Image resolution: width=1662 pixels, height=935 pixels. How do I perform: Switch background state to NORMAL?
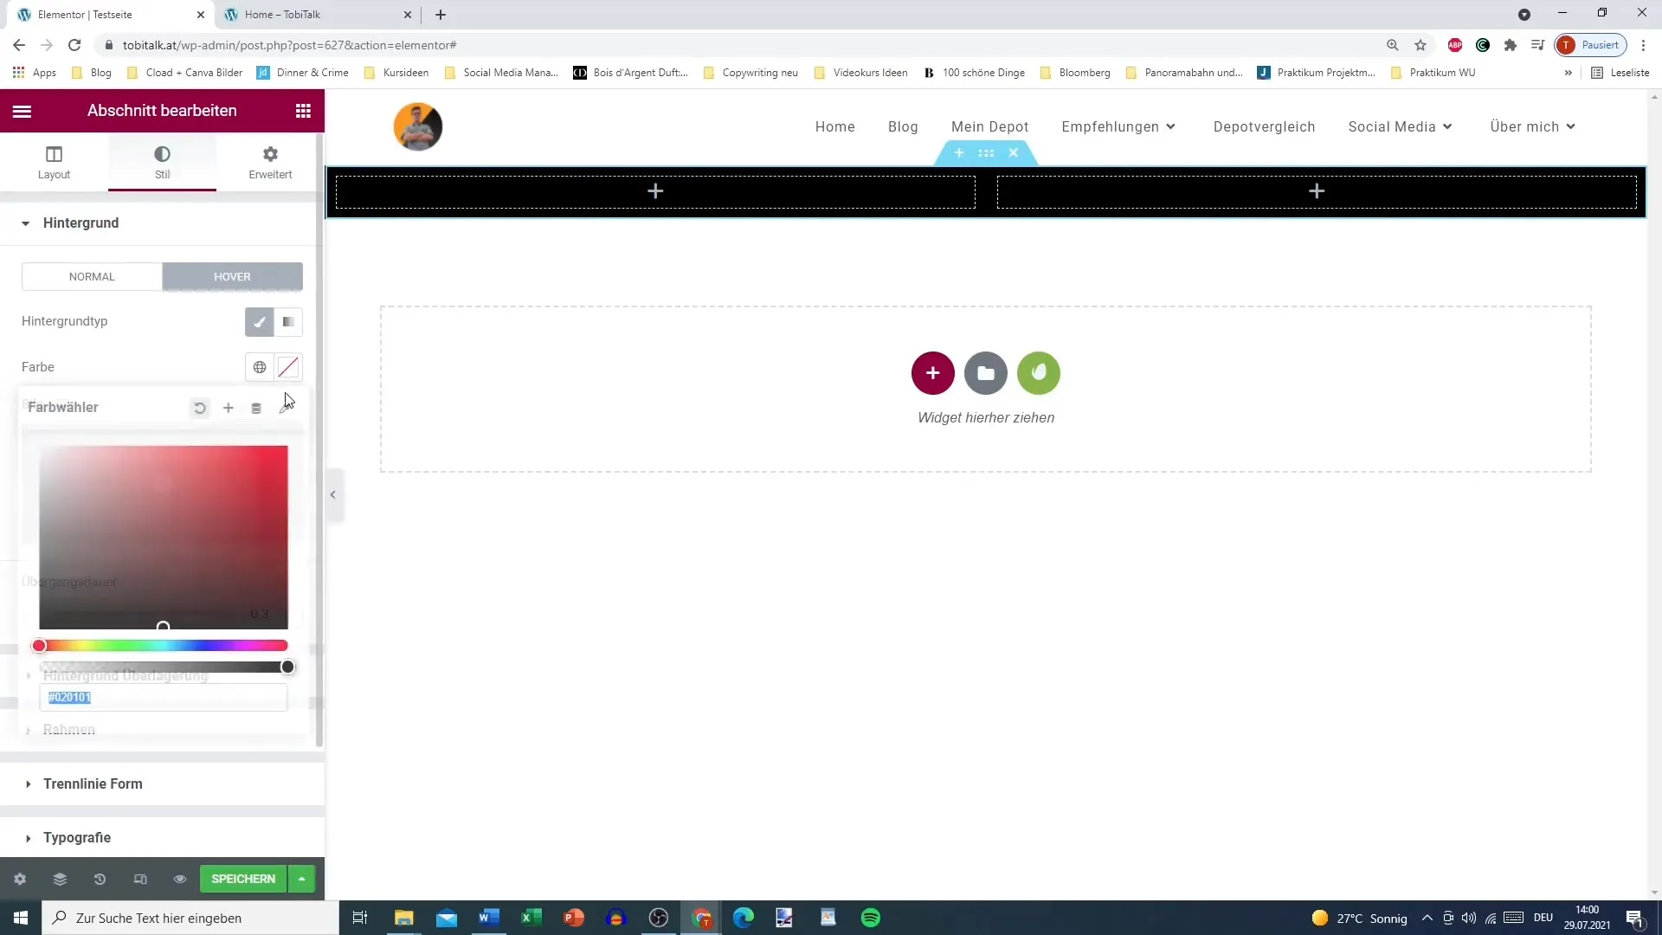click(x=92, y=277)
